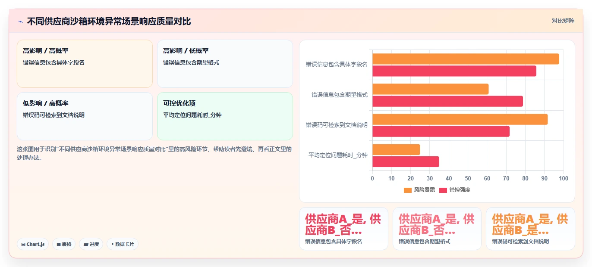The image size is (592, 267).
Task: Open the 高影响 / 高概率 quadrant card
Action: tap(85, 64)
